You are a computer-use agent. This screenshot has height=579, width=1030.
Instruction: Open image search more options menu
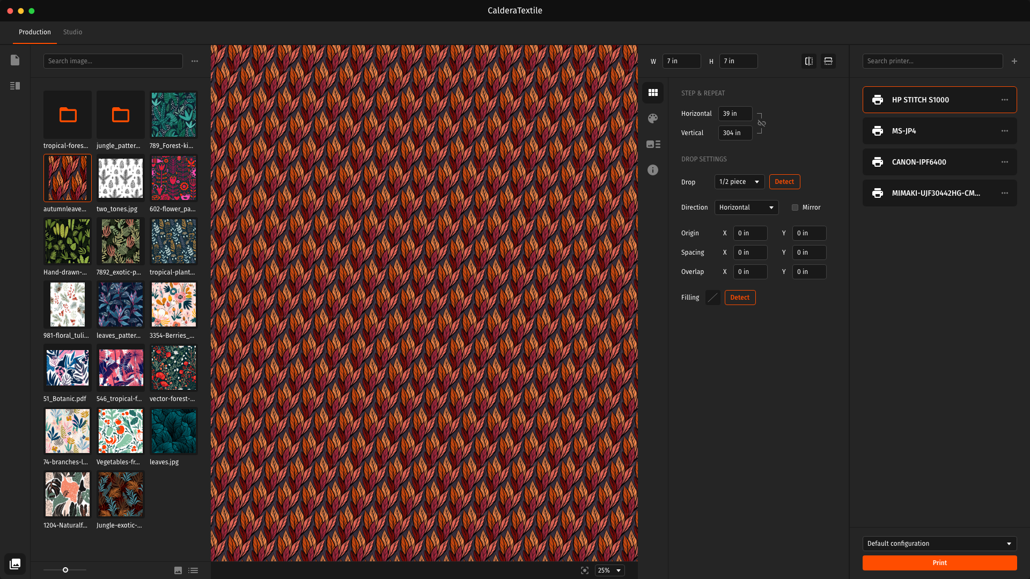click(x=195, y=61)
